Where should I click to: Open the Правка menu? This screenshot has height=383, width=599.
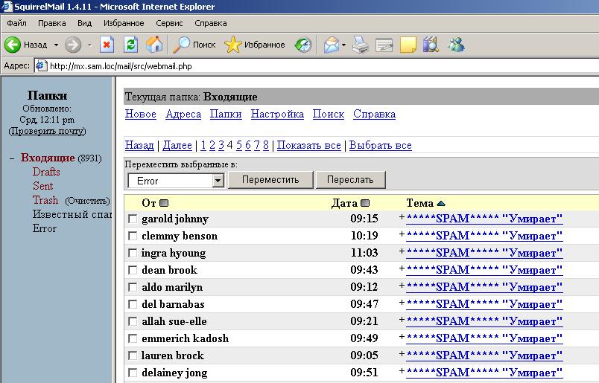[x=52, y=23]
